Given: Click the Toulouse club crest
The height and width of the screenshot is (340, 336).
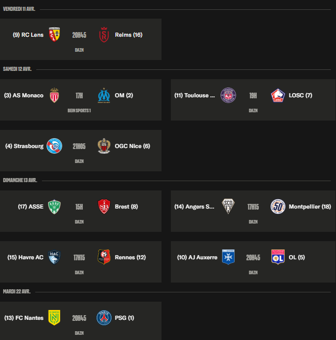Looking at the screenshot, I should click(228, 95).
